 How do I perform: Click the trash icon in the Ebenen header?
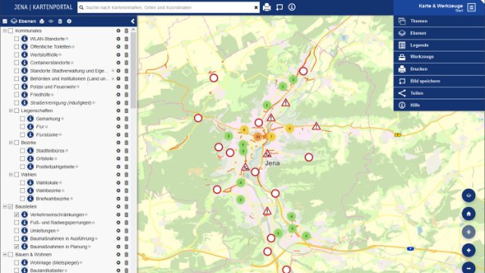(x=60, y=21)
